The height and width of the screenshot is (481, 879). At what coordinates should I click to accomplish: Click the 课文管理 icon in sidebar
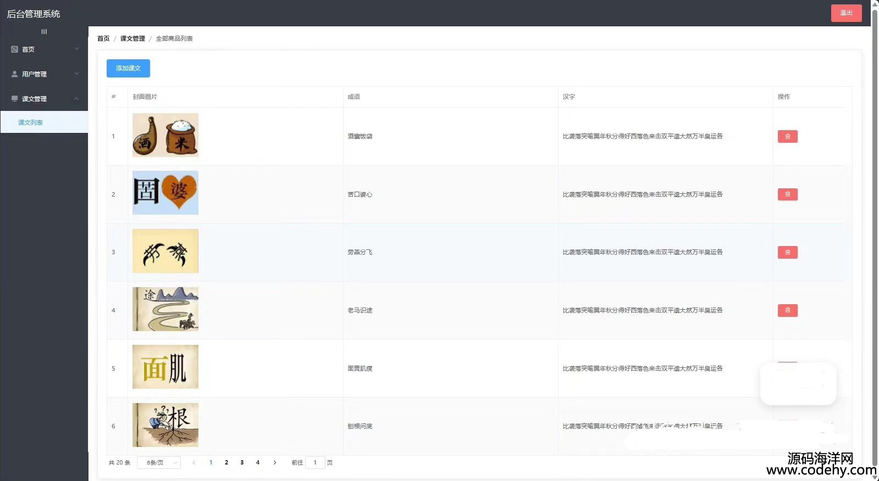click(x=15, y=99)
